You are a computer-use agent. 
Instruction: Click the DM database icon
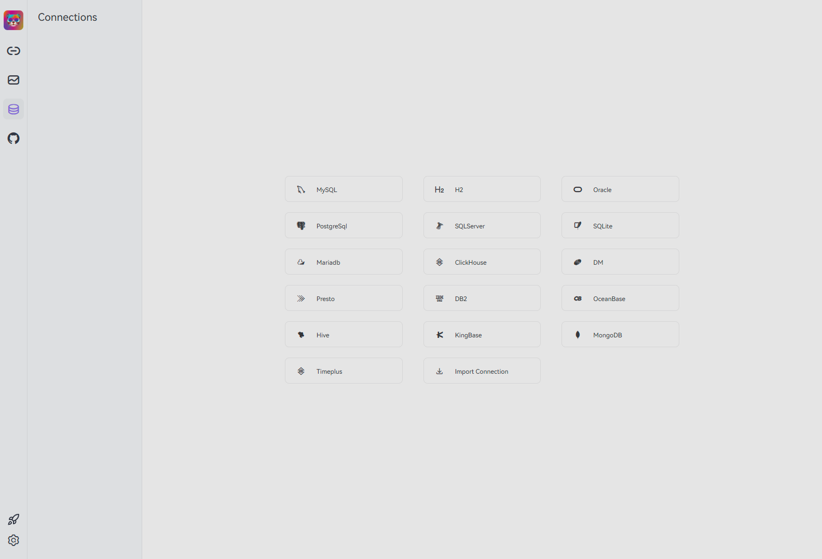[578, 262]
